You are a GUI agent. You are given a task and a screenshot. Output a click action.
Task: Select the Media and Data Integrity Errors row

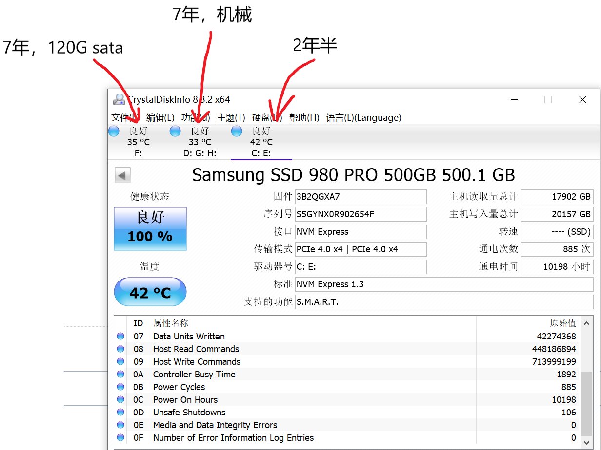pyautogui.click(x=347, y=425)
